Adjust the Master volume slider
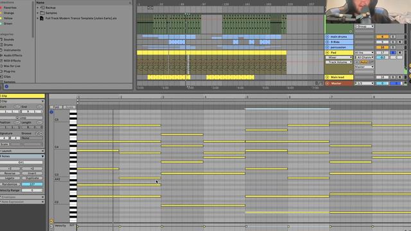The height and width of the screenshot is (231, 411). pos(382,83)
